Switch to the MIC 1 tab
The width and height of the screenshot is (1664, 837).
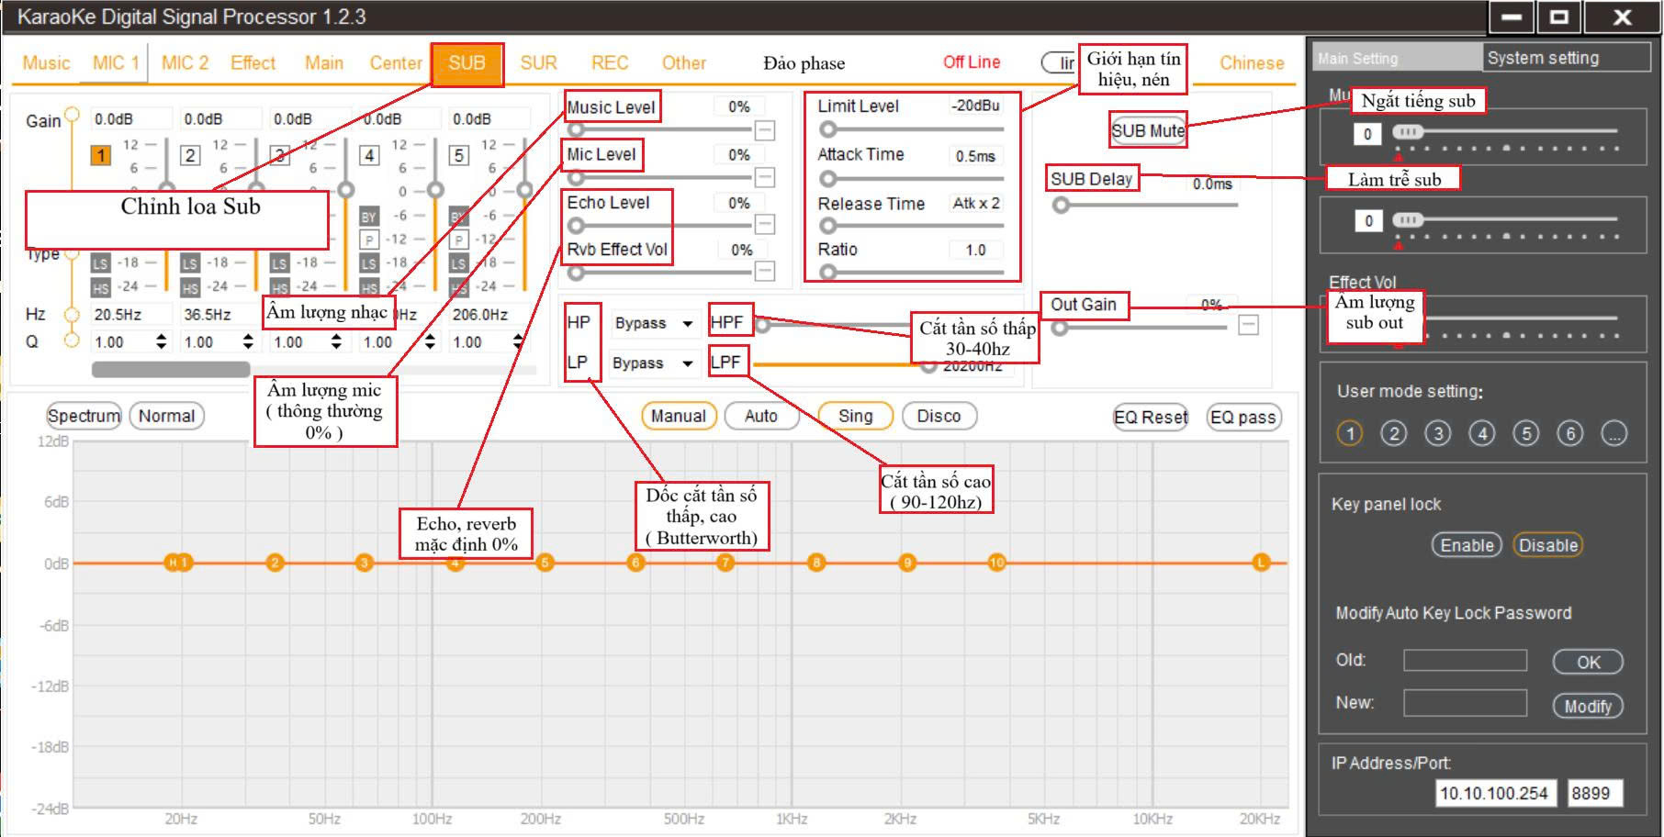click(x=116, y=63)
